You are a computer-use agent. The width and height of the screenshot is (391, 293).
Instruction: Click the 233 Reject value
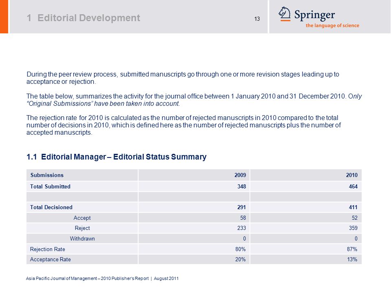[x=242, y=228]
